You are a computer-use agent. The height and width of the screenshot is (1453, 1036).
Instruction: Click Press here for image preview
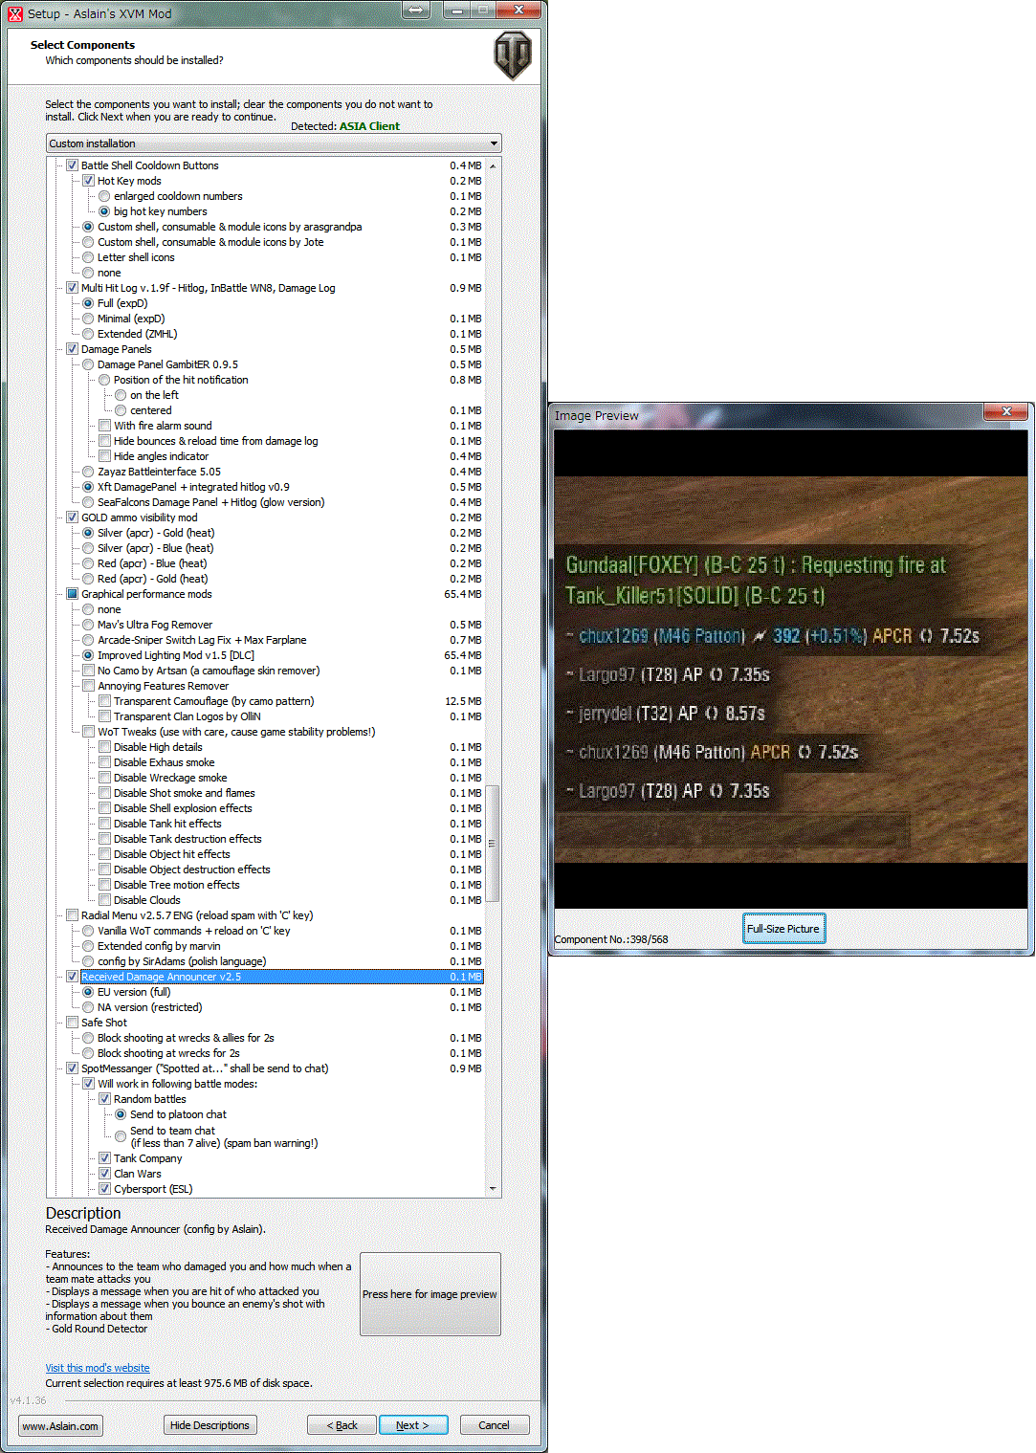[430, 1294]
